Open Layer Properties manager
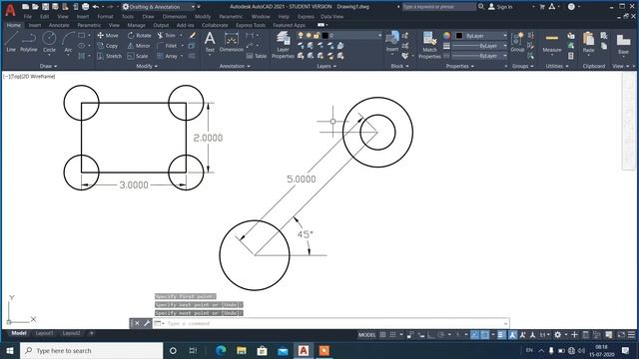The image size is (639, 359). click(x=283, y=45)
